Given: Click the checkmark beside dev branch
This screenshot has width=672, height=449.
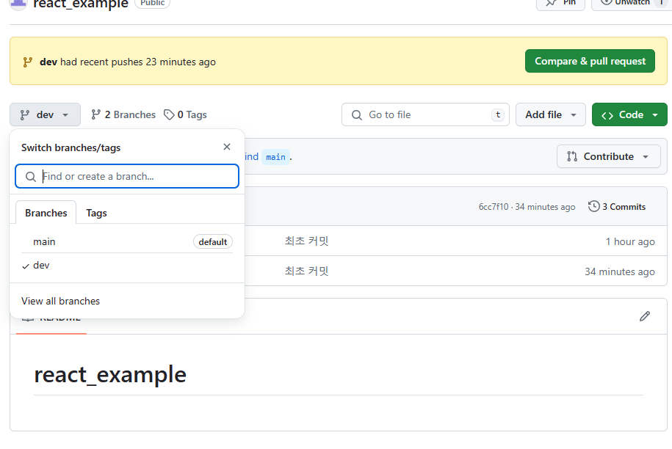Looking at the screenshot, I should [x=26, y=266].
